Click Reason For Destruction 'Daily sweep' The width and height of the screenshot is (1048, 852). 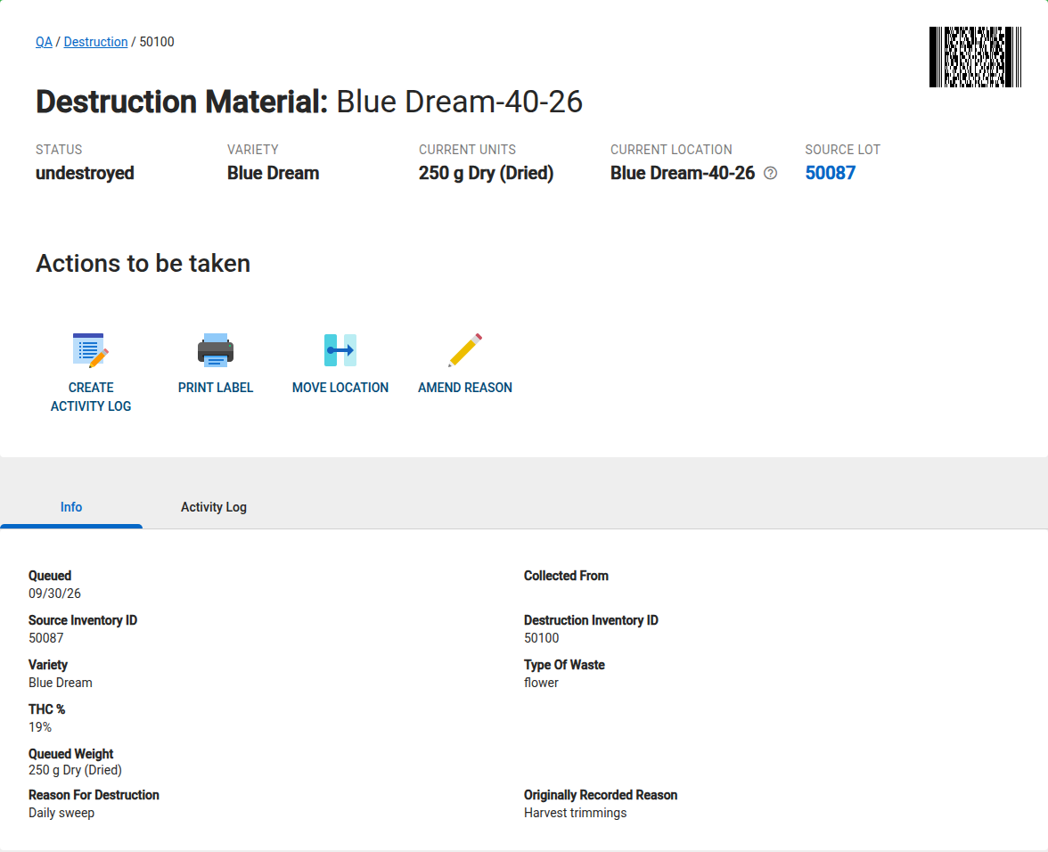pyautogui.click(x=61, y=814)
